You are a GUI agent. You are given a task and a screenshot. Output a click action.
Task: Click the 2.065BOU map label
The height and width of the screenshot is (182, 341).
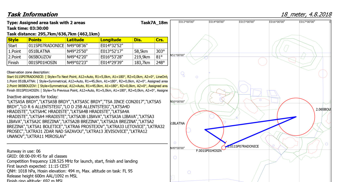(x=323, y=109)
